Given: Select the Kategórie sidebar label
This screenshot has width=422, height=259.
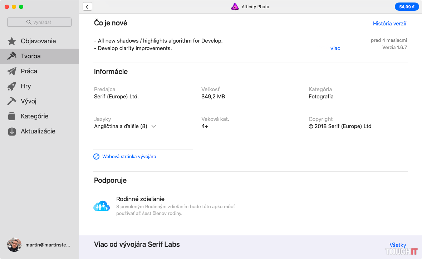Looking at the screenshot, I should point(34,116).
